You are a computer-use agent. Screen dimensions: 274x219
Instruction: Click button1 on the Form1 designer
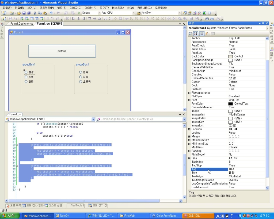pyautogui.click(x=62, y=51)
